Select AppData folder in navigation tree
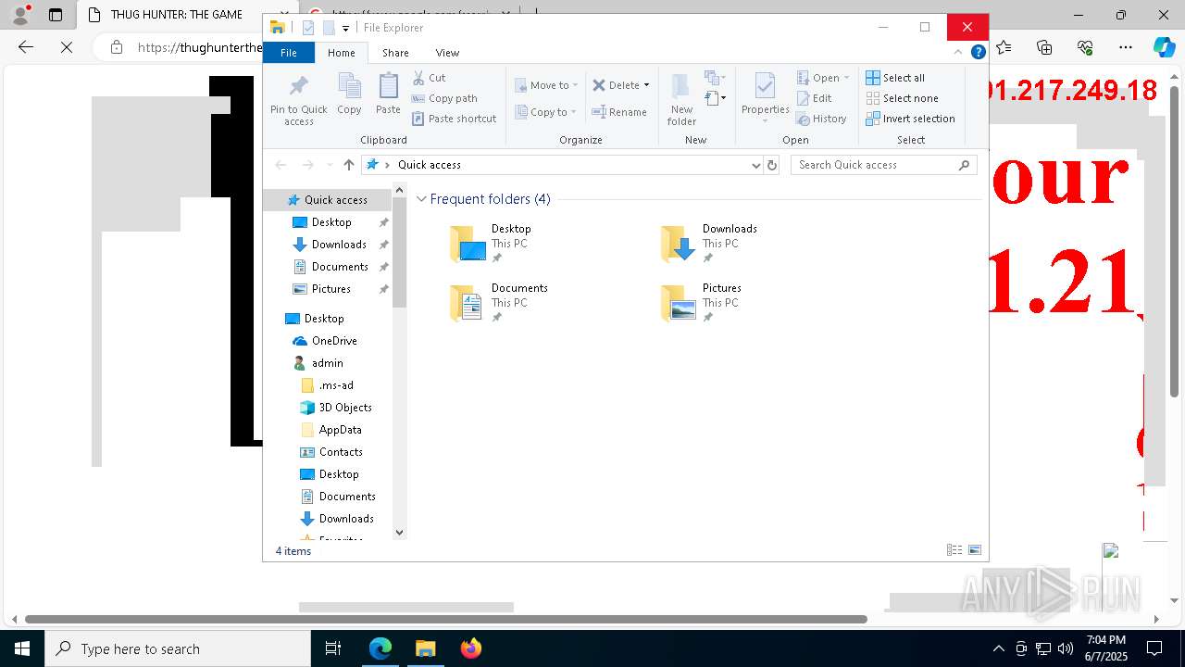This screenshot has height=667, width=1185. [x=340, y=430]
